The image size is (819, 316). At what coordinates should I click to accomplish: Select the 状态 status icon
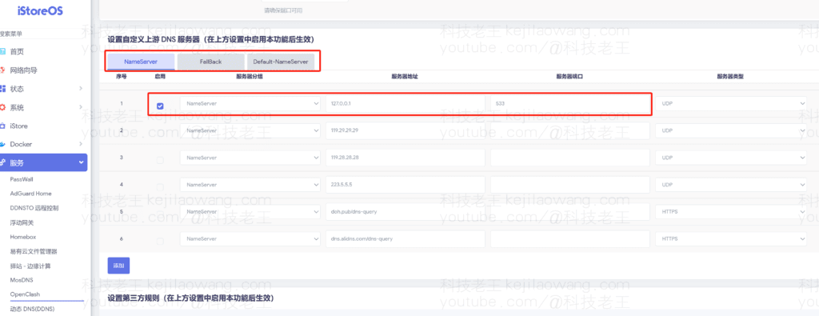[2, 89]
